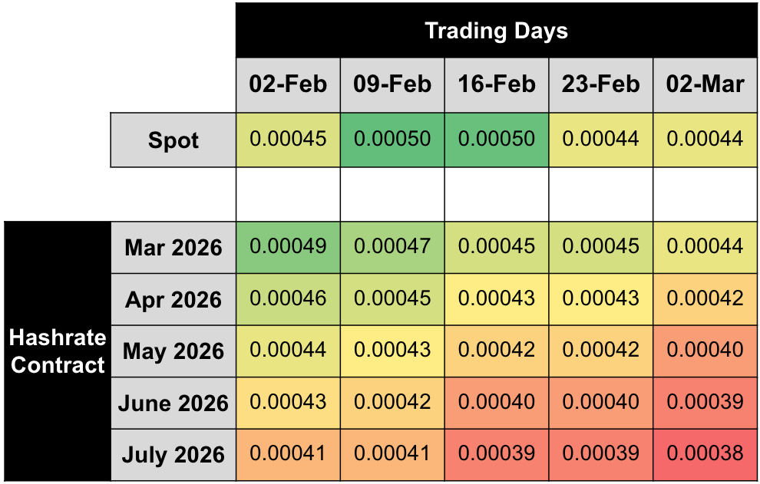Select the 23-Feb column header
Image resolution: width=760 pixels, height=484 pixels.
(600, 84)
